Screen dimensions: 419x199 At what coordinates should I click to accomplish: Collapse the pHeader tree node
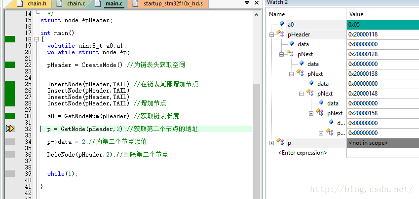click(272, 34)
